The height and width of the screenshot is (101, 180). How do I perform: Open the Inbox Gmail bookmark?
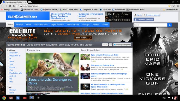pos(10,10)
